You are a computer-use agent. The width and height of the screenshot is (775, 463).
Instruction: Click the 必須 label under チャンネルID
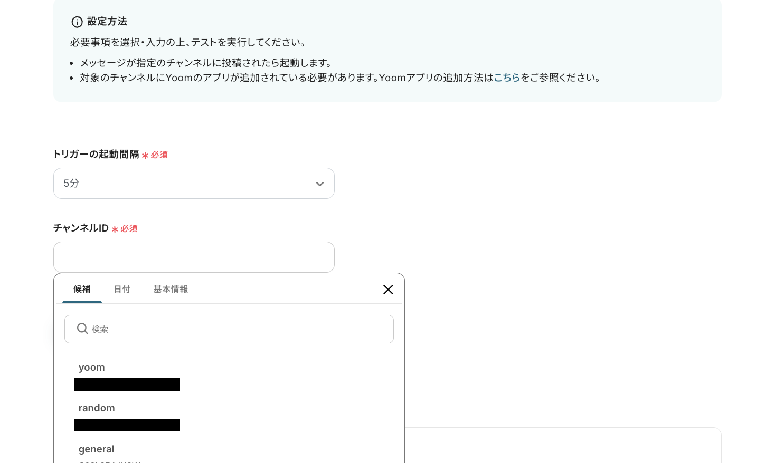click(x=128, y=228)
